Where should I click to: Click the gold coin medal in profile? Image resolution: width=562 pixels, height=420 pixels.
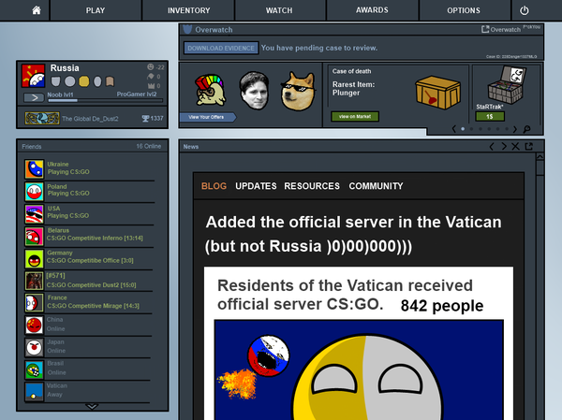(x=84, y=81)
